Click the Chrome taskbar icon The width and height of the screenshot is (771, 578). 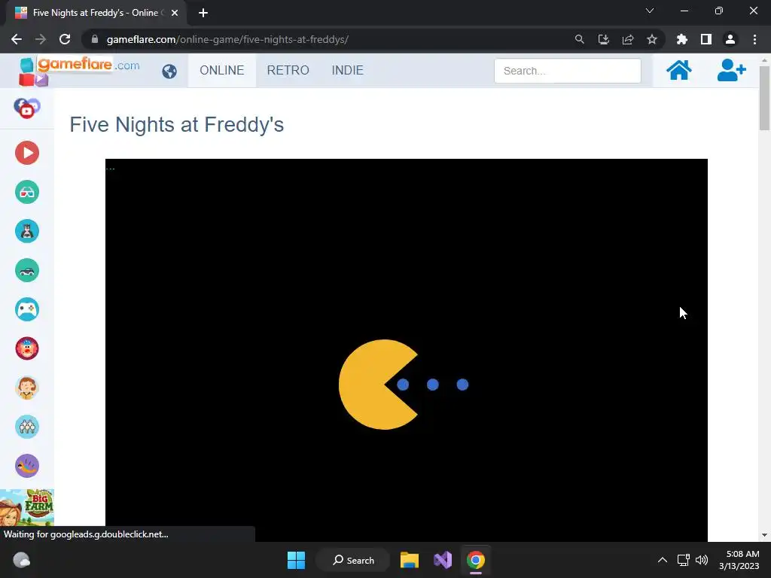click(x=476, y=560)
